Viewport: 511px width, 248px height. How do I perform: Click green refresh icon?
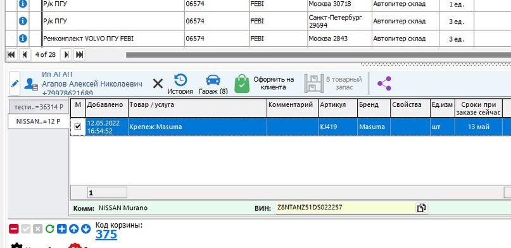point(50,229)
